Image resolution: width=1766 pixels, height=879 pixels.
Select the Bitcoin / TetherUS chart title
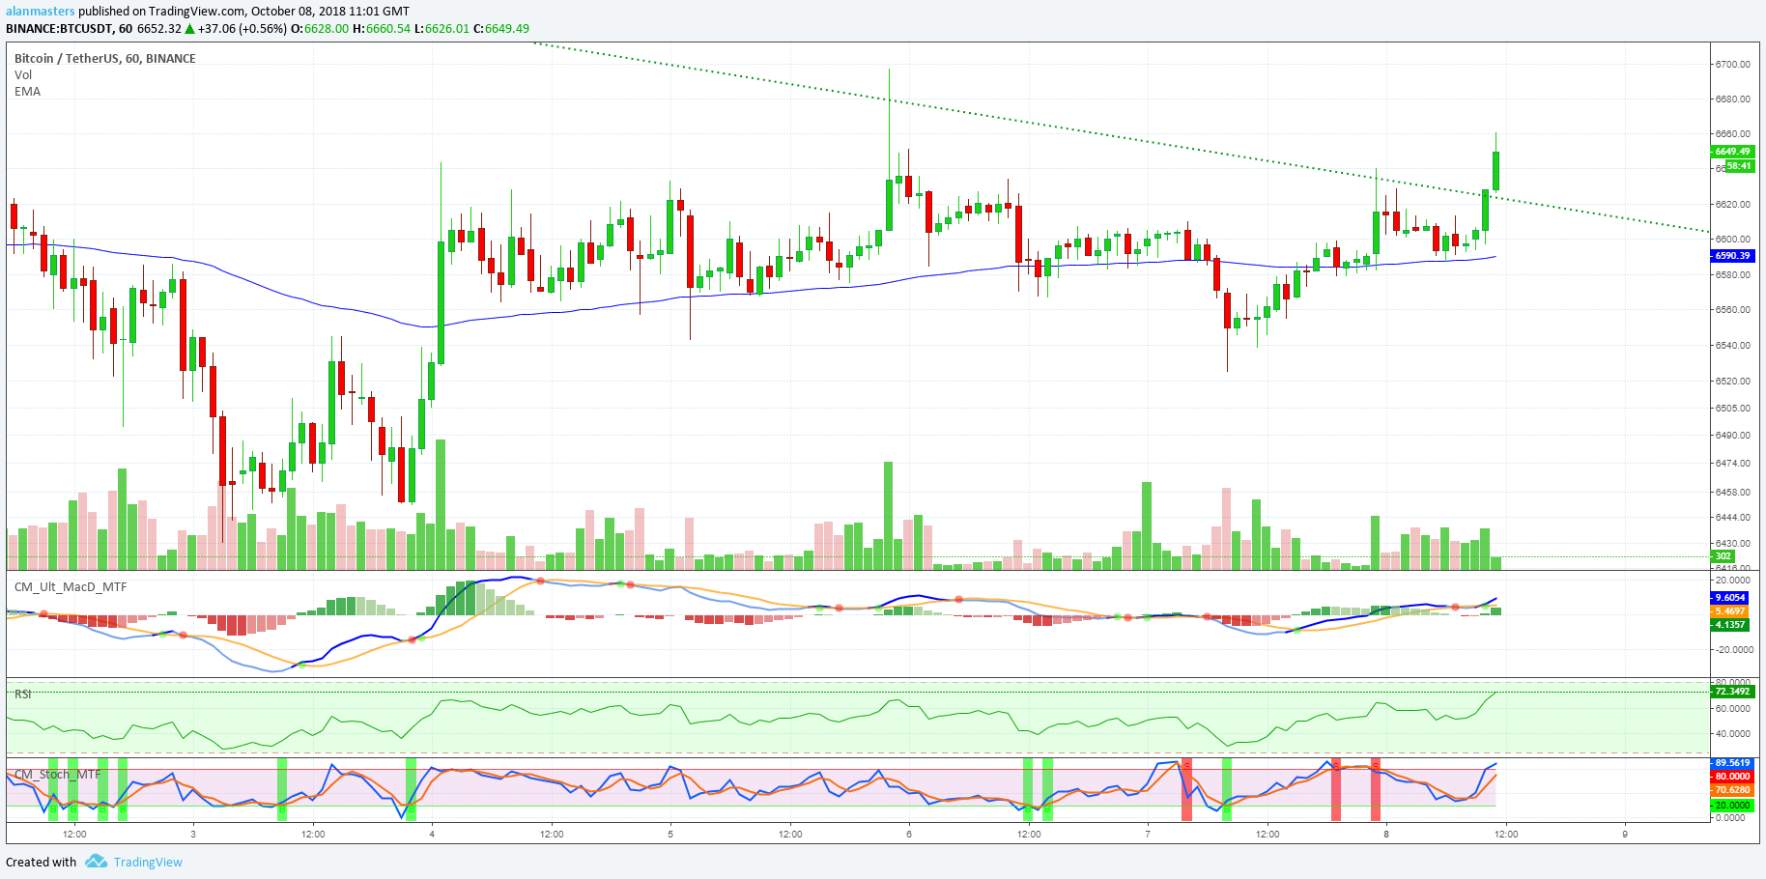[x=105, y=59]
